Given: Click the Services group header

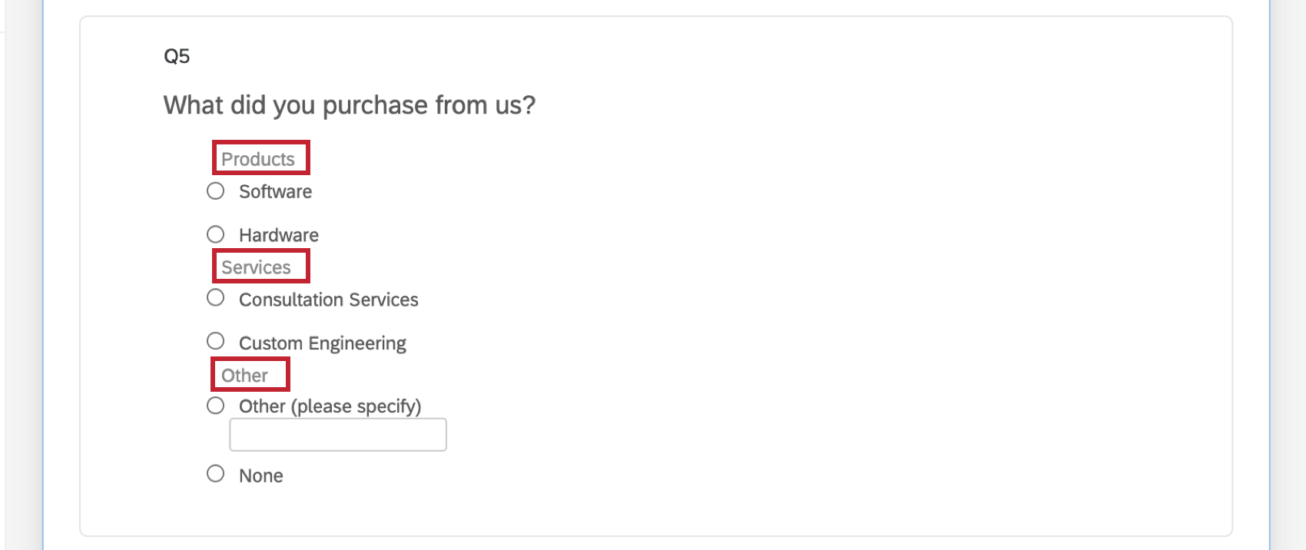Looking at the screenshot, I should click(256, 267).
